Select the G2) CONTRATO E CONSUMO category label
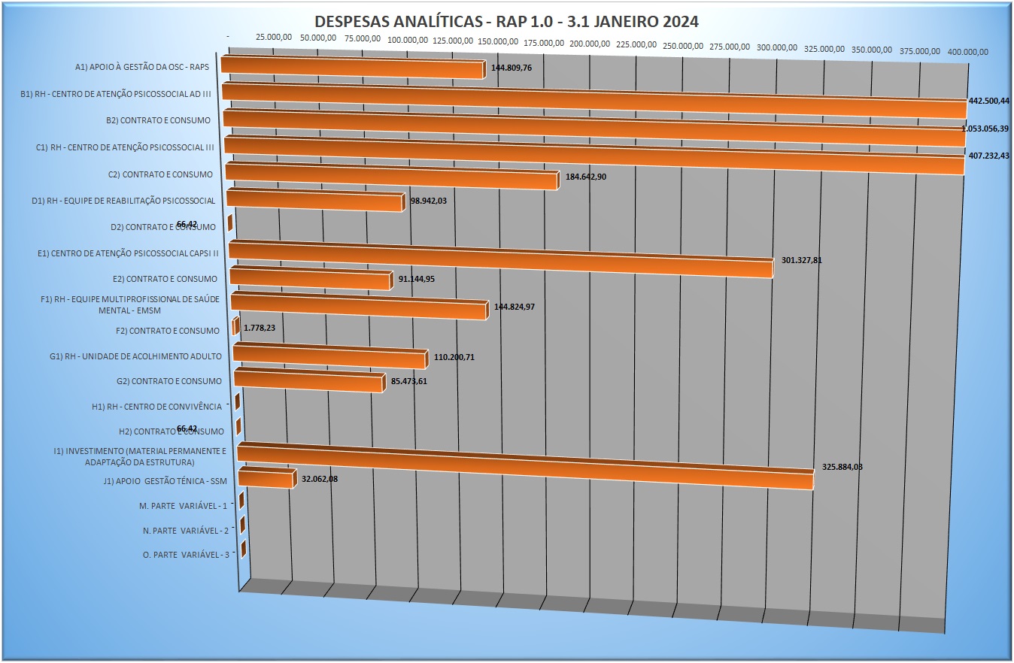Image resolution: width=1014 pixels, height=663 pixels. [169, 382]
